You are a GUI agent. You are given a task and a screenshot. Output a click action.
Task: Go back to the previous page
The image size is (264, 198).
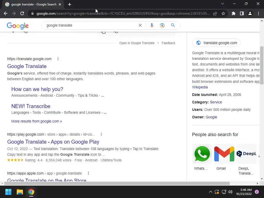point(6,13)
